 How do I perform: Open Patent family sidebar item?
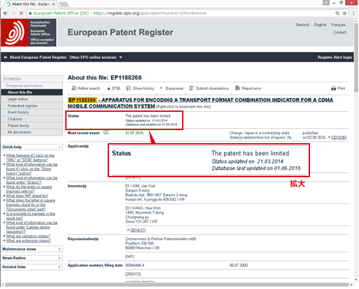32,126
